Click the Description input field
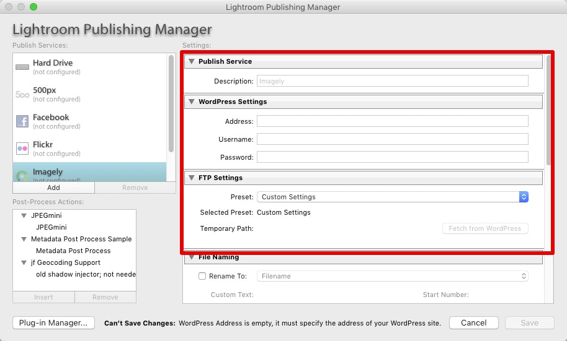The height and width of the screenshot is (341, 567). point(392,81)
